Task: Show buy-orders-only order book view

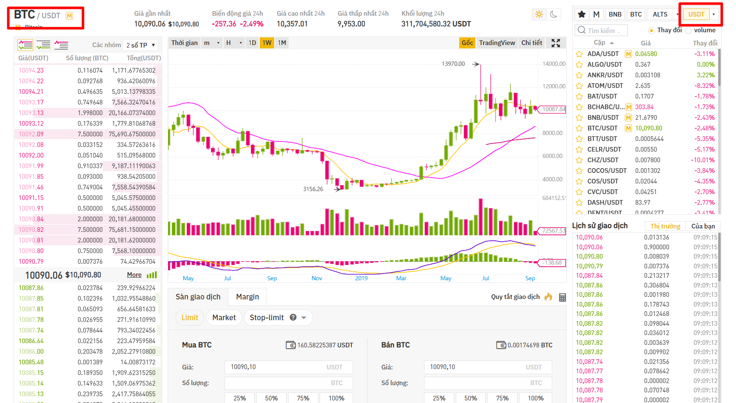Action: tap(43, 45)
